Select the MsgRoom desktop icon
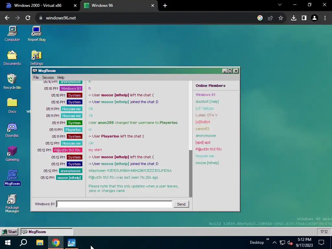Image resolution: width=332 pixels, height=249 pixels. tap(12, 178)
